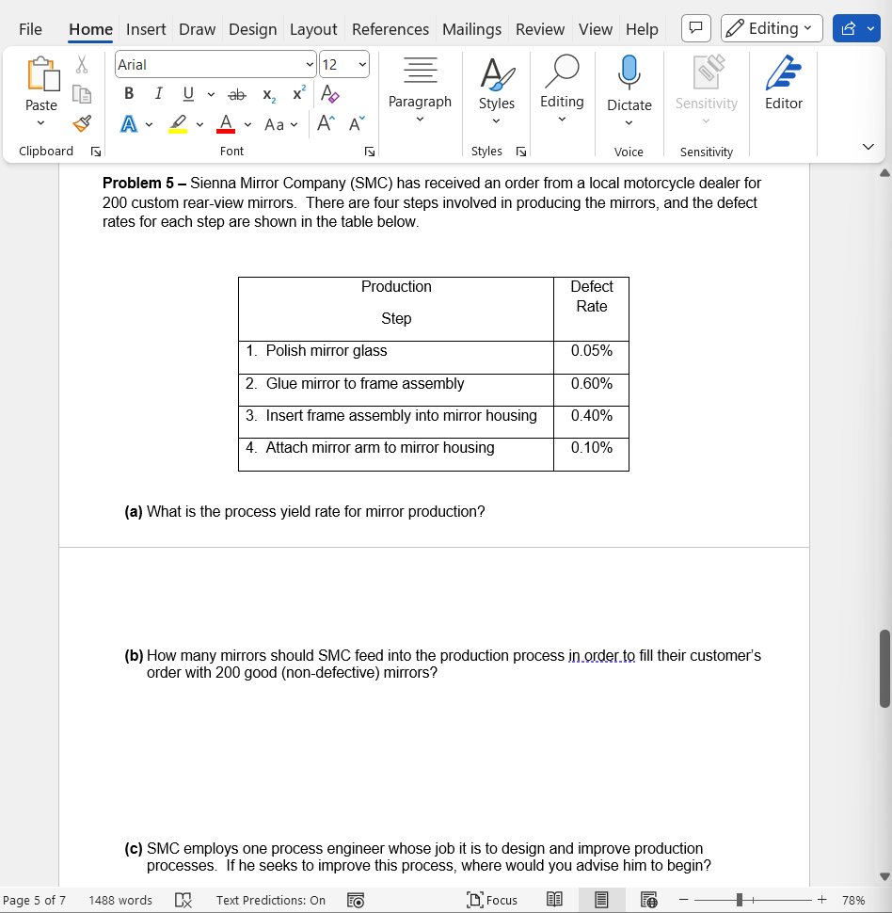892x913 pixels.
Task: Open Styles gallery icon
Action: point(497,74)
